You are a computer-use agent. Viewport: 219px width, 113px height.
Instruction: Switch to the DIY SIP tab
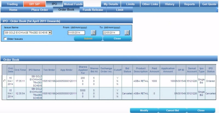pos(35,4)
